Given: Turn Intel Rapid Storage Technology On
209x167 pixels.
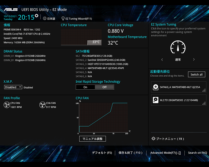Looking at the screenshot, I should click(x=85, y=87).
